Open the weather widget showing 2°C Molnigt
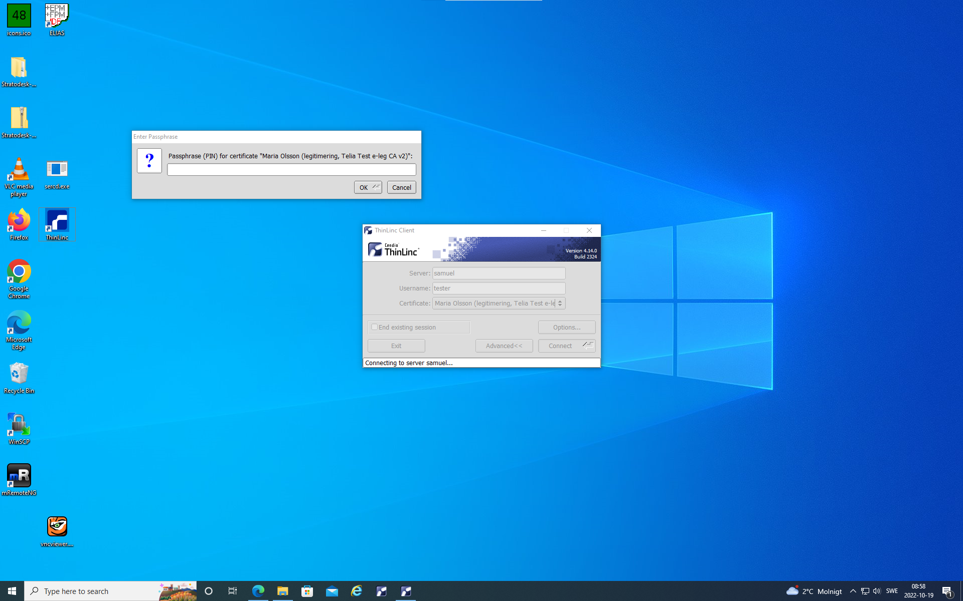This screenshot has width=963, height=601. point(814,591)
